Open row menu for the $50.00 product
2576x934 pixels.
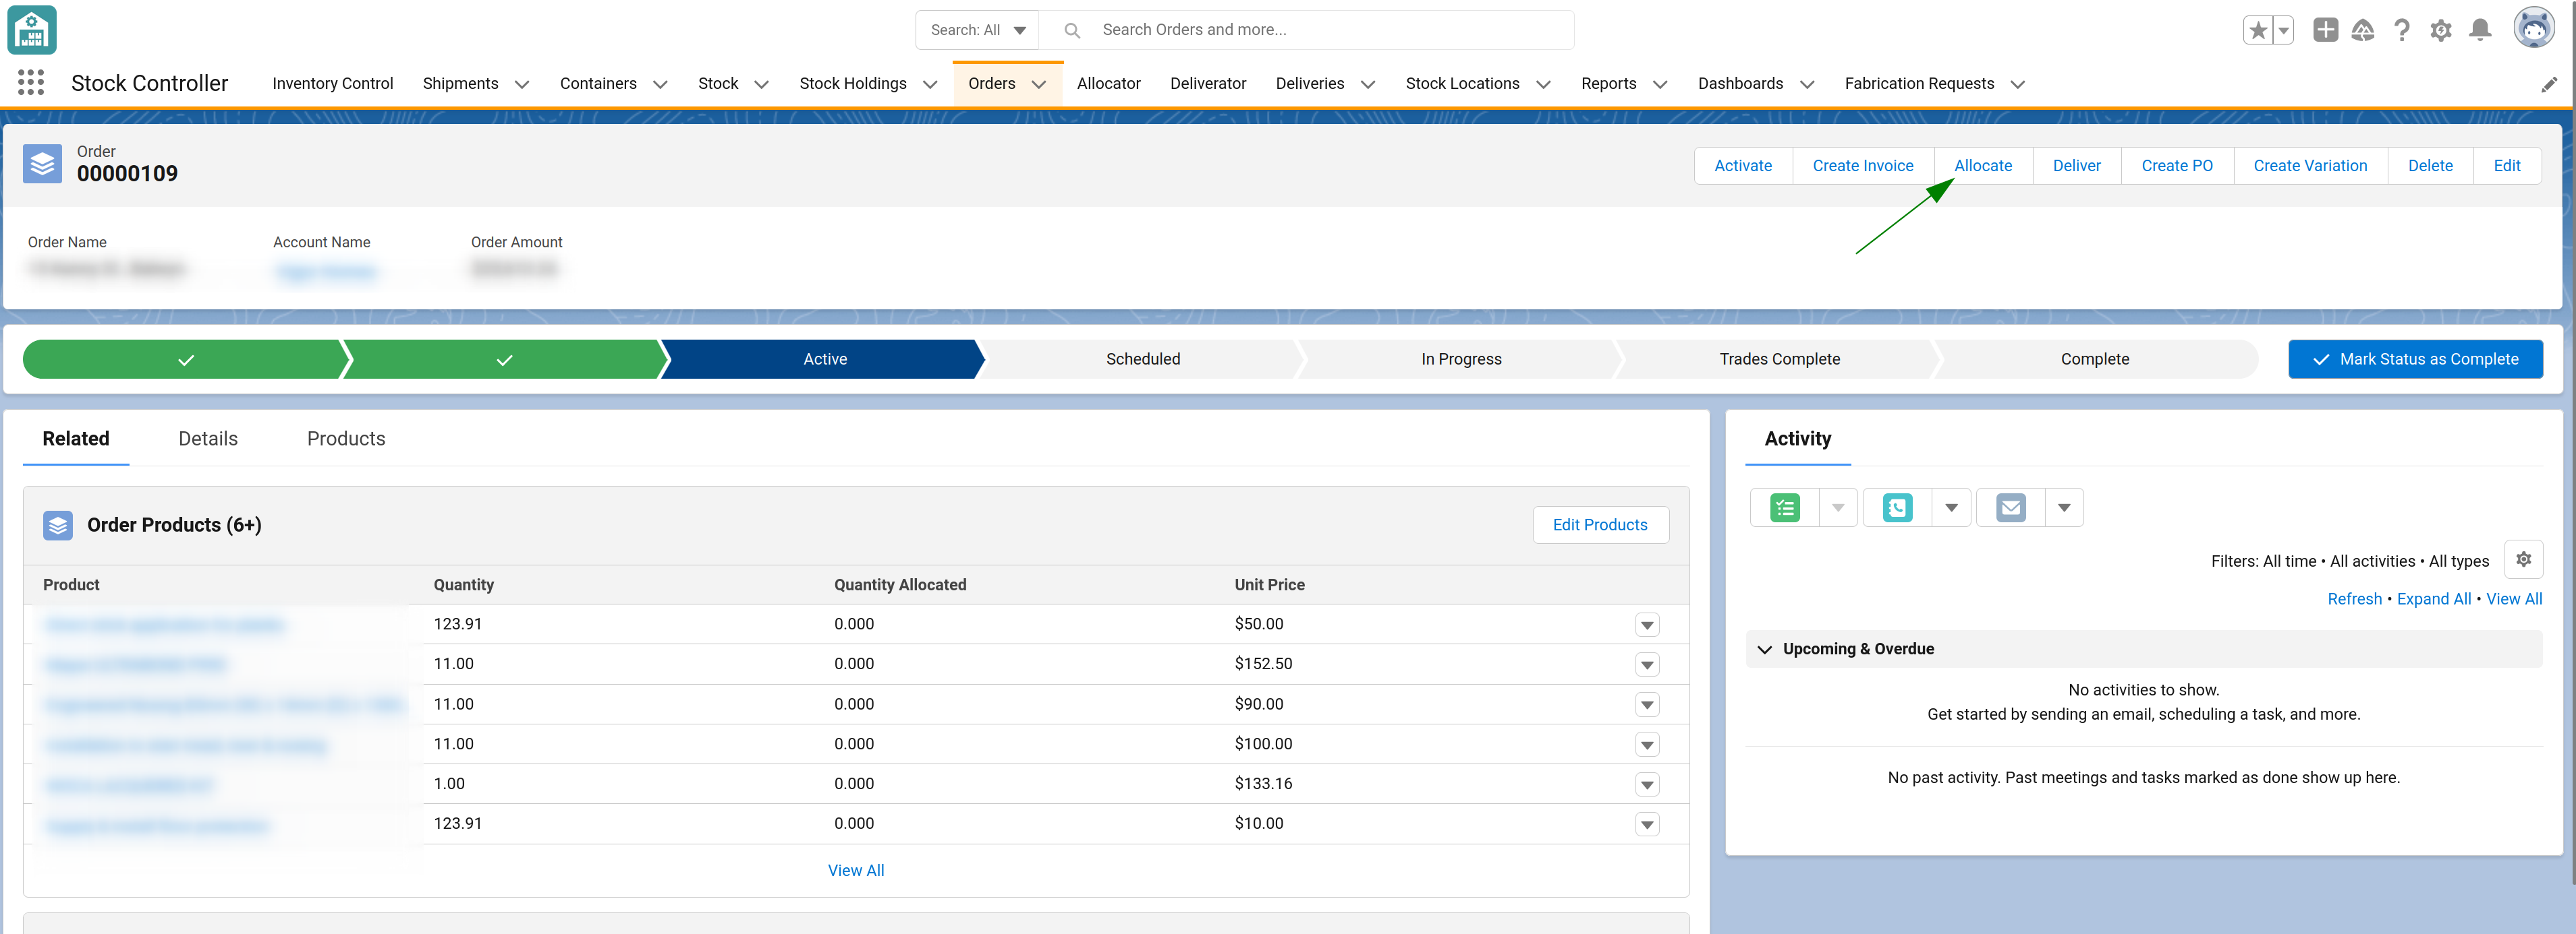point(1647,625)
